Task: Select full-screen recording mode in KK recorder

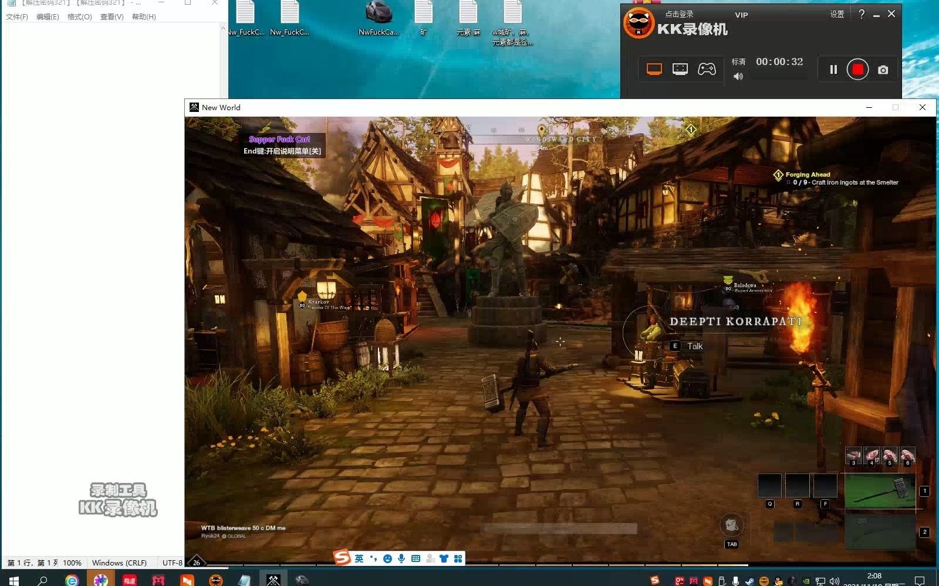Action: coord(654,69)
